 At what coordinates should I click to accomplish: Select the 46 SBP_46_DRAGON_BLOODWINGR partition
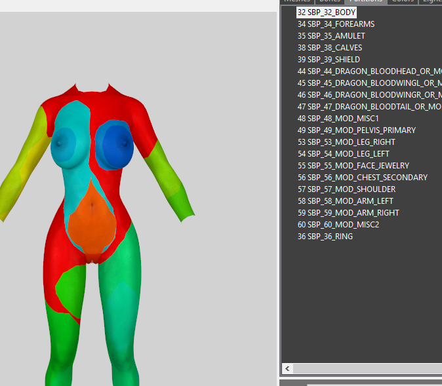coord(370,95)
